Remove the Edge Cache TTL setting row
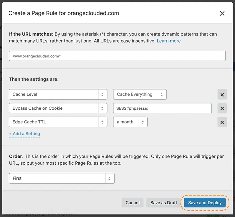The image size is (235, 217). click(222, 122)
